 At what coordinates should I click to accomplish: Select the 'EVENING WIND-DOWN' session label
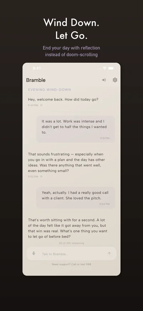coord(49,90)
